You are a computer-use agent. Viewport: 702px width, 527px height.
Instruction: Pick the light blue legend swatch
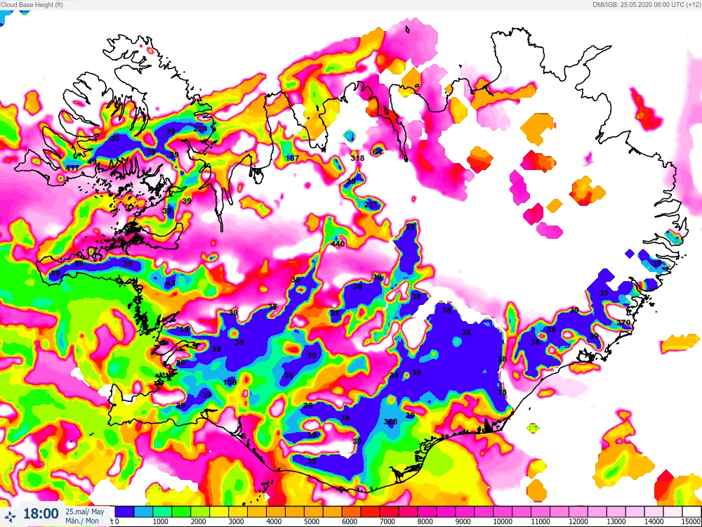coord(143,512)
